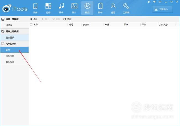Collapse the 几年的手机 device group
Image resolution: width=180 pixels, height=126 pixels.
[x=15, y=44]
